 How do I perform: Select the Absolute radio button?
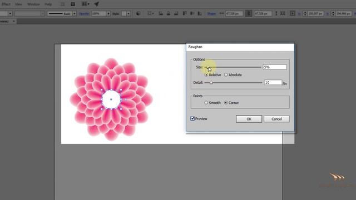226,74
